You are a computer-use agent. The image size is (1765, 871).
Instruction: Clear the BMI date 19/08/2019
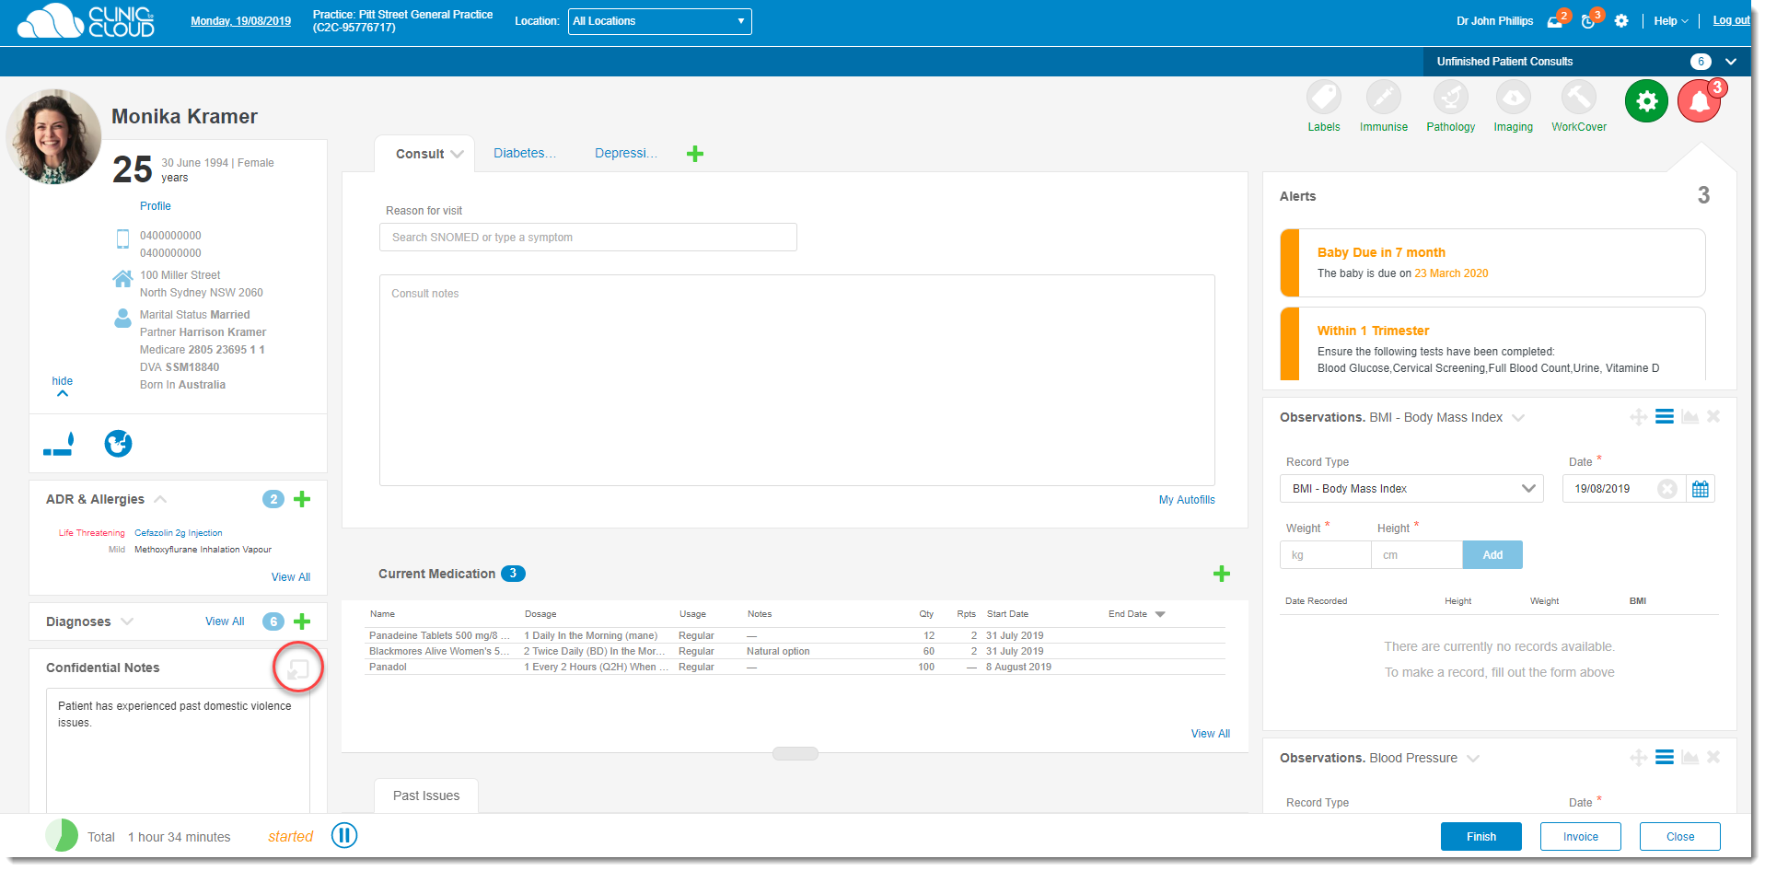[1667, 489]
